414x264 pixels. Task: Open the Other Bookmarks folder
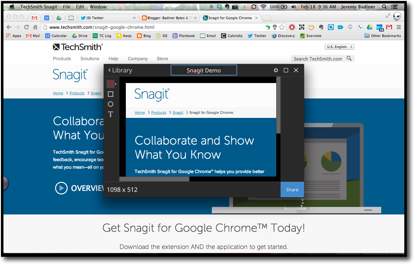pos(383,36)
